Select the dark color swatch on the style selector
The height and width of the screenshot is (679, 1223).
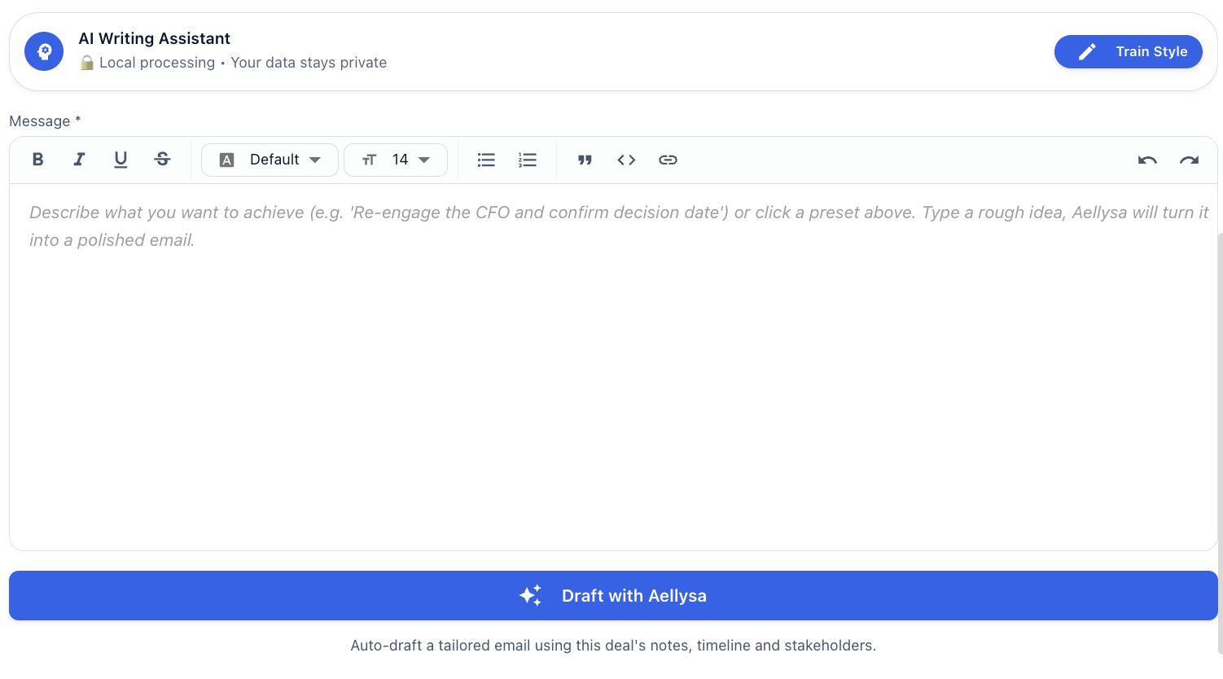[226, 160]
